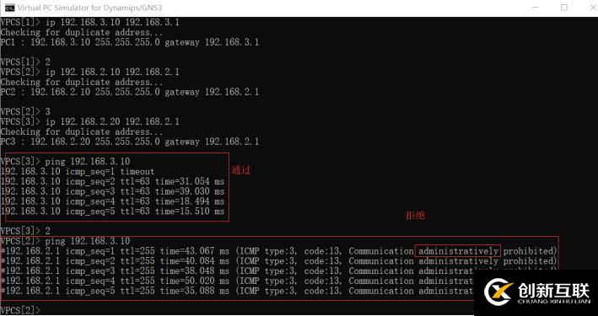This screenshot has height=316, width=598.
Task: Click the red 拒绝 annotation label
Action: [415, 216]
